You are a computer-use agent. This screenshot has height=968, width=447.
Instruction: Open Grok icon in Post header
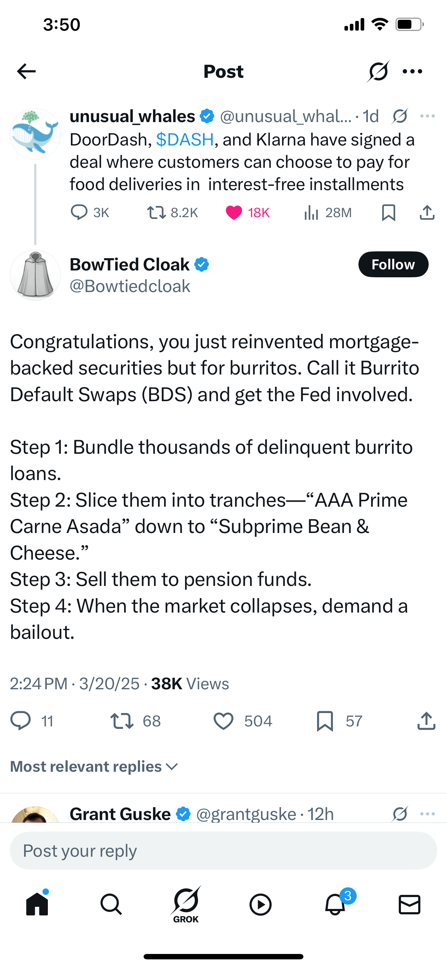(x=378, y=71)
